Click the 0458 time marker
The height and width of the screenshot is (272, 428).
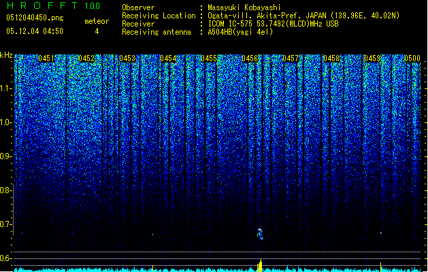[x=331, y=58]
